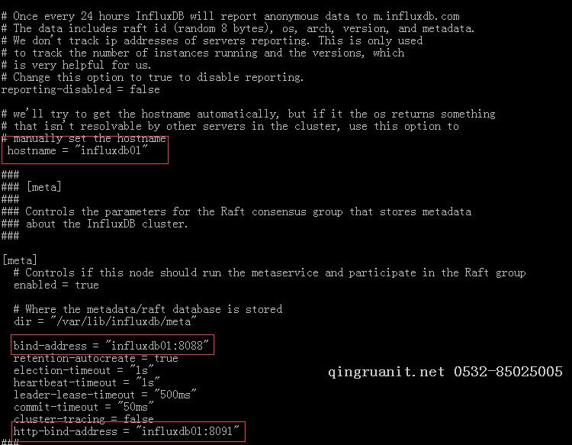572x445 pixels.
Task: Click the m.influxdb.com address in comment
Action: click(x=416, y=17)
